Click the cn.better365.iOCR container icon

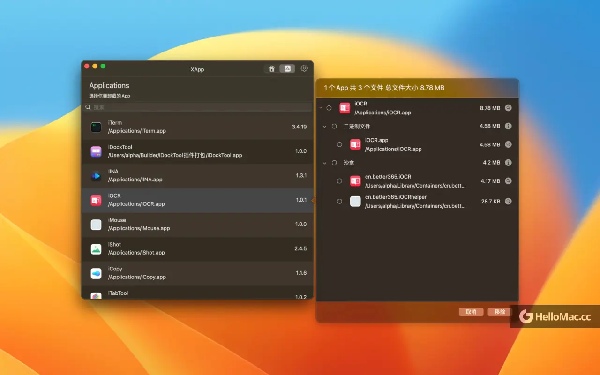[x=355, y=181]
